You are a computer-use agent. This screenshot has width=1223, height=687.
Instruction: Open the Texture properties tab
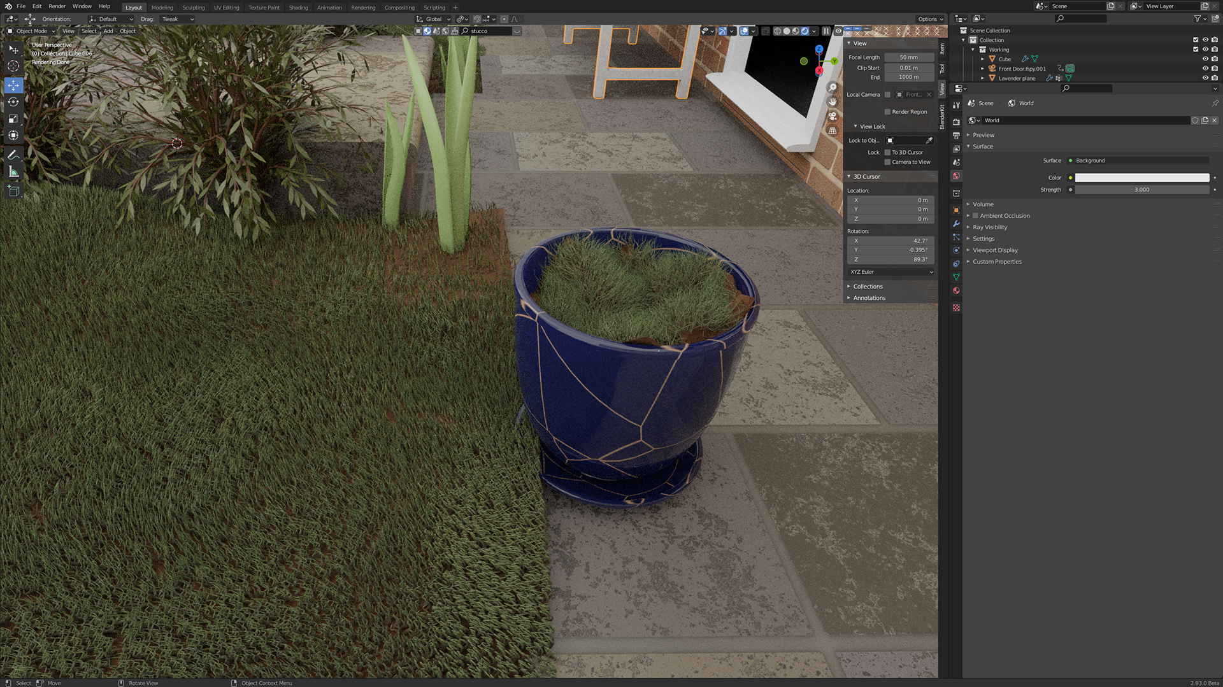[x=956, y=308]
